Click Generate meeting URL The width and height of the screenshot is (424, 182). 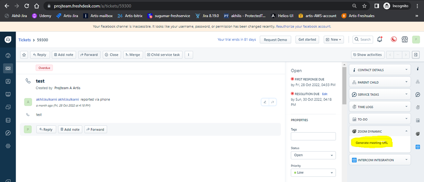coord(371,143)
